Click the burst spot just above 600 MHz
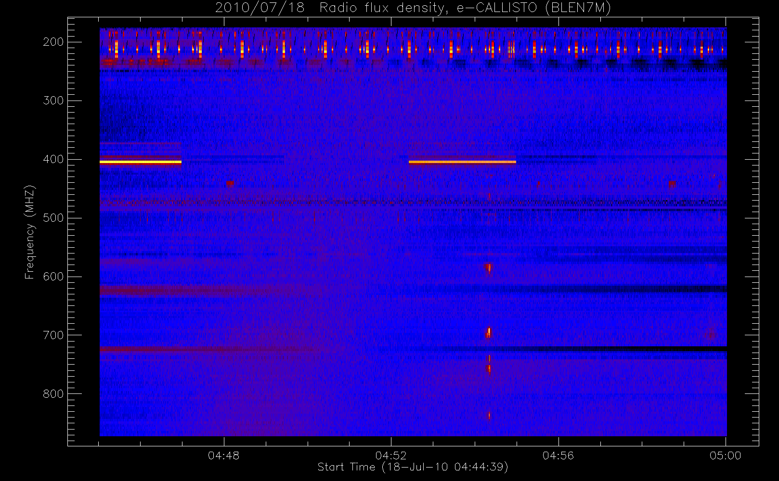 click(x=489, y=268)
